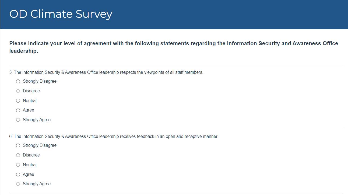Click the 'Disagree' label text in question 5

(x=31, y=91)
